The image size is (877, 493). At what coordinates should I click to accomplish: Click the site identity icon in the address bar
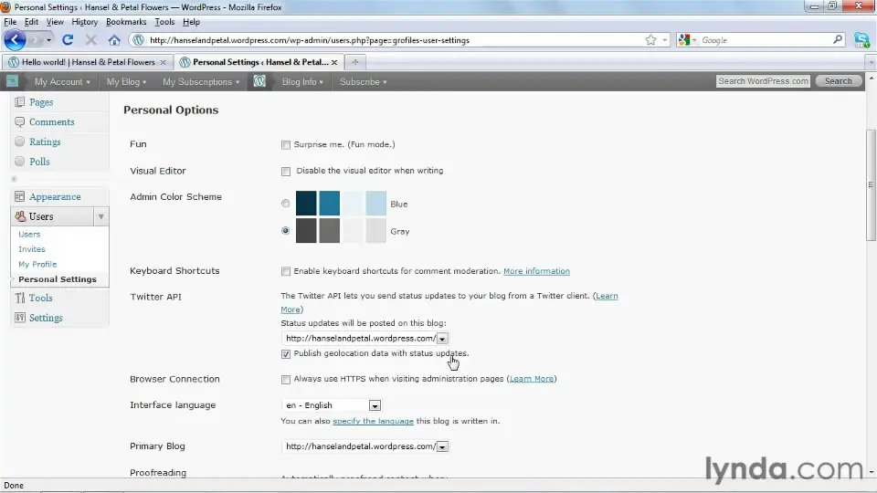coord(138,40)
